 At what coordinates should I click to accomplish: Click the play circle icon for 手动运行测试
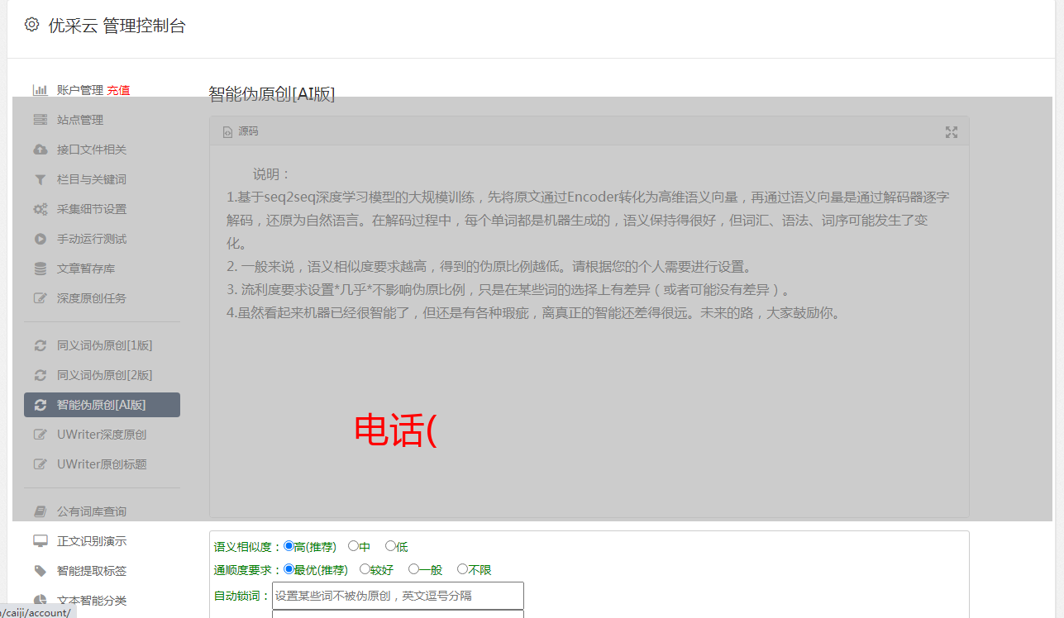coord(40,239)
